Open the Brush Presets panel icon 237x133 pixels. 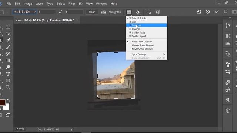pos(228,64)
